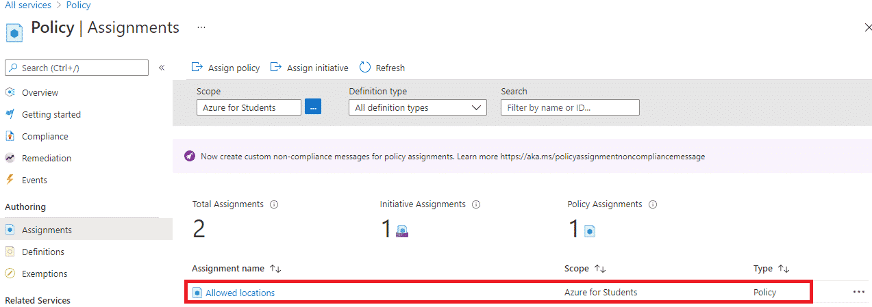Click the Getting started rocket icon
This screenshot has height=307, width=872.
point(10,114)
